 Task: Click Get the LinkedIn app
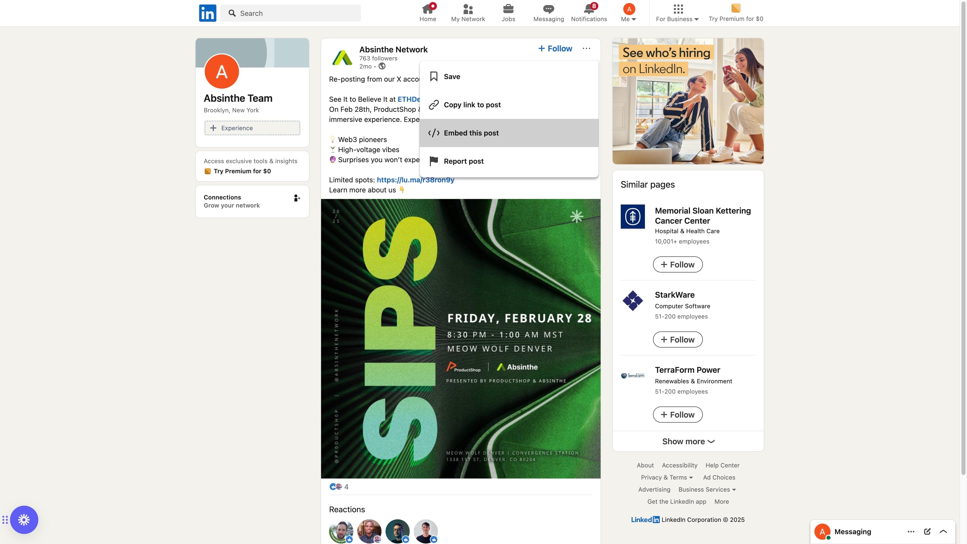coord(676,502)
